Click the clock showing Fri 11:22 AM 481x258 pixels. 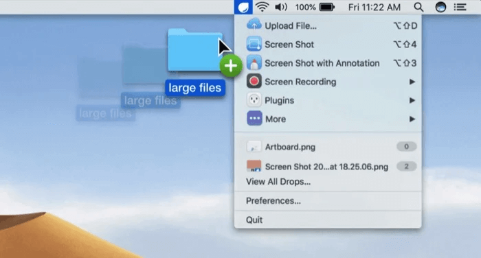[374, 7]
